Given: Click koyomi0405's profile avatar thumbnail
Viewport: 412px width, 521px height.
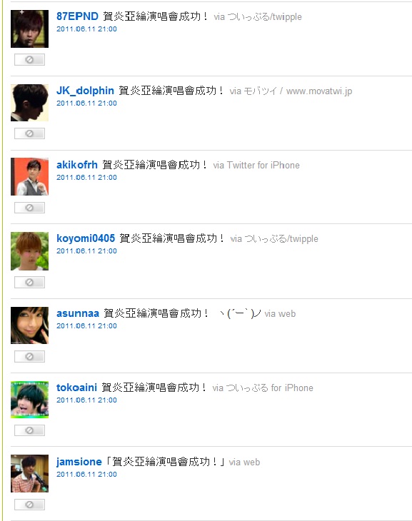Looking at the screenshot, I should pos(29,251).
